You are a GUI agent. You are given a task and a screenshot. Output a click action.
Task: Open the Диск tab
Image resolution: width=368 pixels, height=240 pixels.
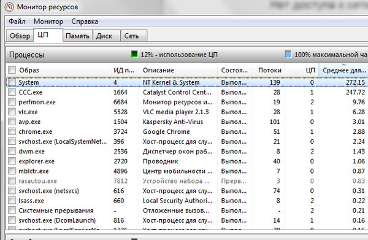point(107,36)
